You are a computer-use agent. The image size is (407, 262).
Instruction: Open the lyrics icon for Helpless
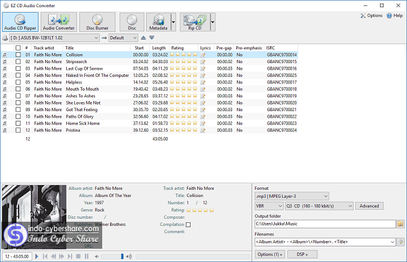pos(203,82)
